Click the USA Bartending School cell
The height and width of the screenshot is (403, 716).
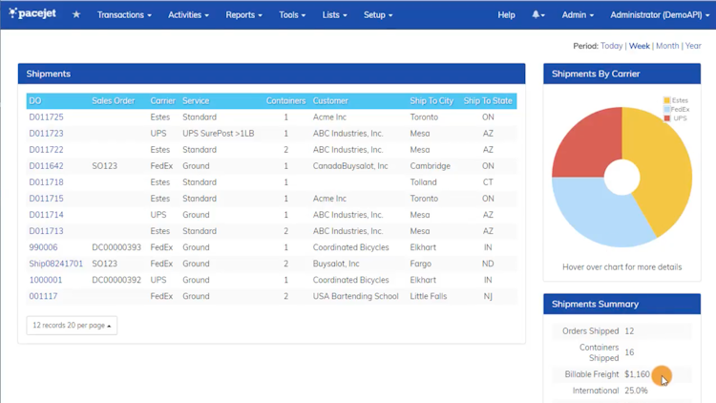(355, 296)
